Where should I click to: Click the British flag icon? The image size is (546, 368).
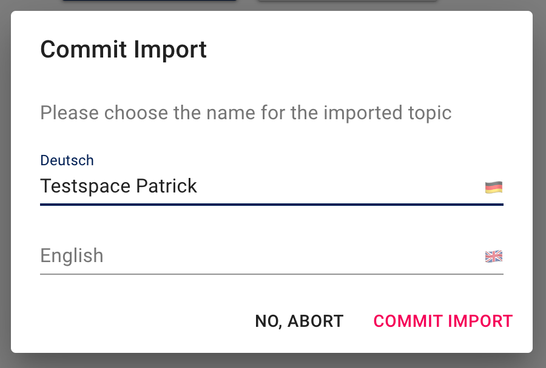(494, 257)
